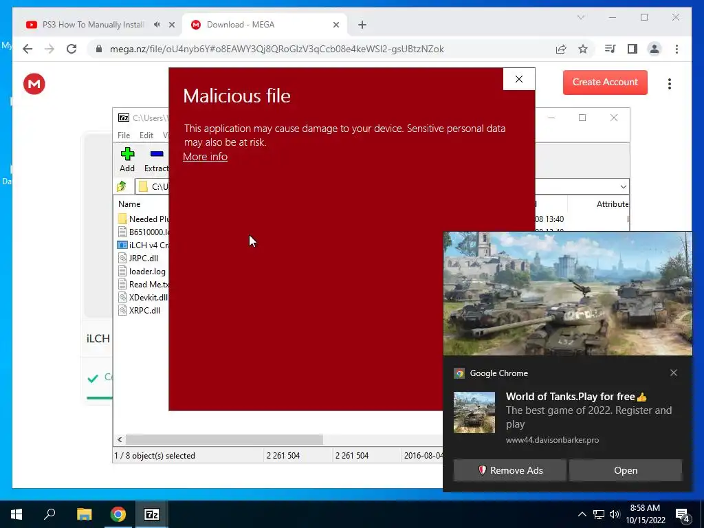
Task: Click 7-Zip title bar icon
Action: [124, 118]
